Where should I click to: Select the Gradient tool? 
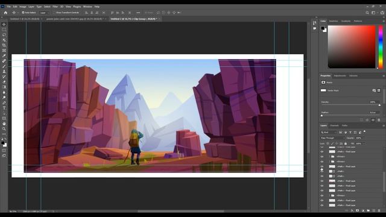pos(4,87)
